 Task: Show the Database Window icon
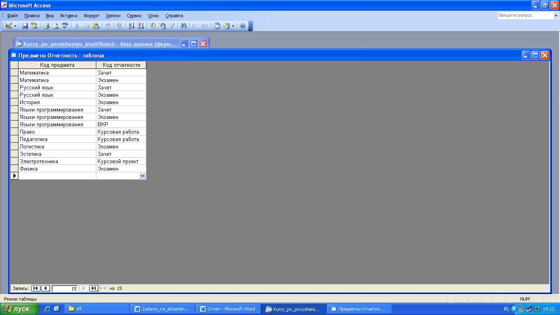(x=217, y=25)
